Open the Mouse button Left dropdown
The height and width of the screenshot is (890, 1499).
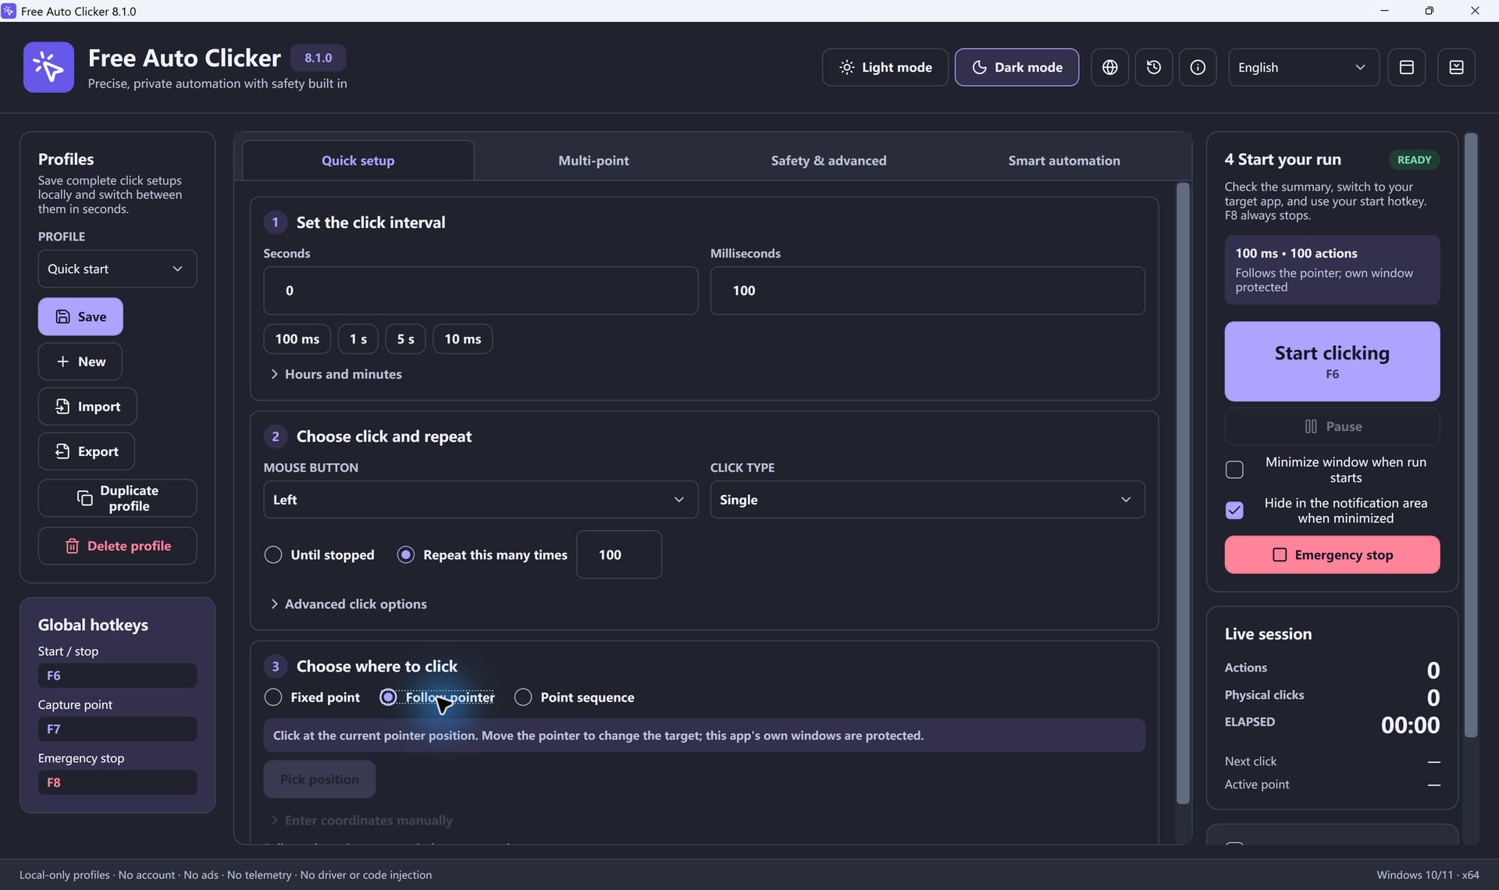point(480,500)
